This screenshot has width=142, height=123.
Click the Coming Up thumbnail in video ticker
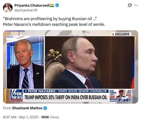tap(118, 96)
